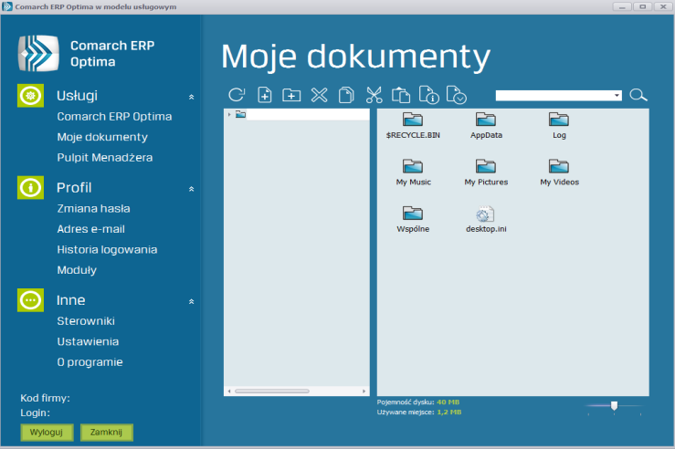Click the Inne dots icon

[x=30, y=300]
